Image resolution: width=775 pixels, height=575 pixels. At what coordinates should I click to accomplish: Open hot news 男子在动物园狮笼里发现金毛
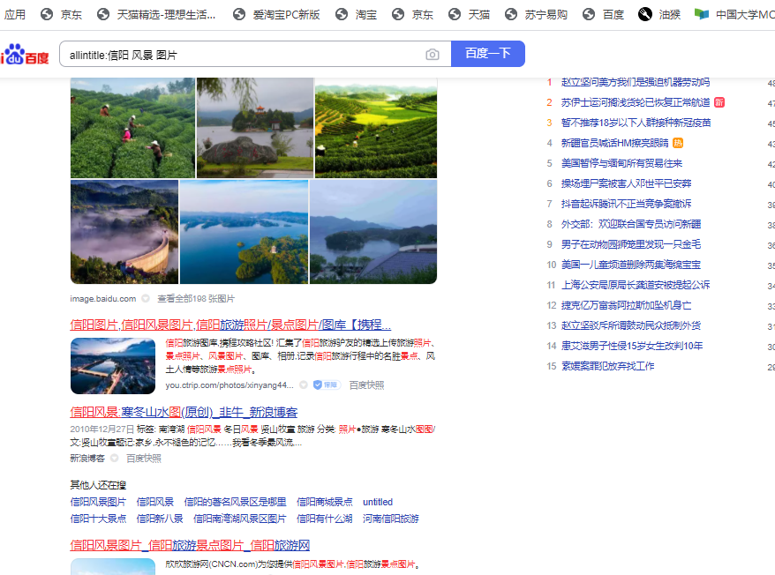pyautogui.click(x=630, y=244)
